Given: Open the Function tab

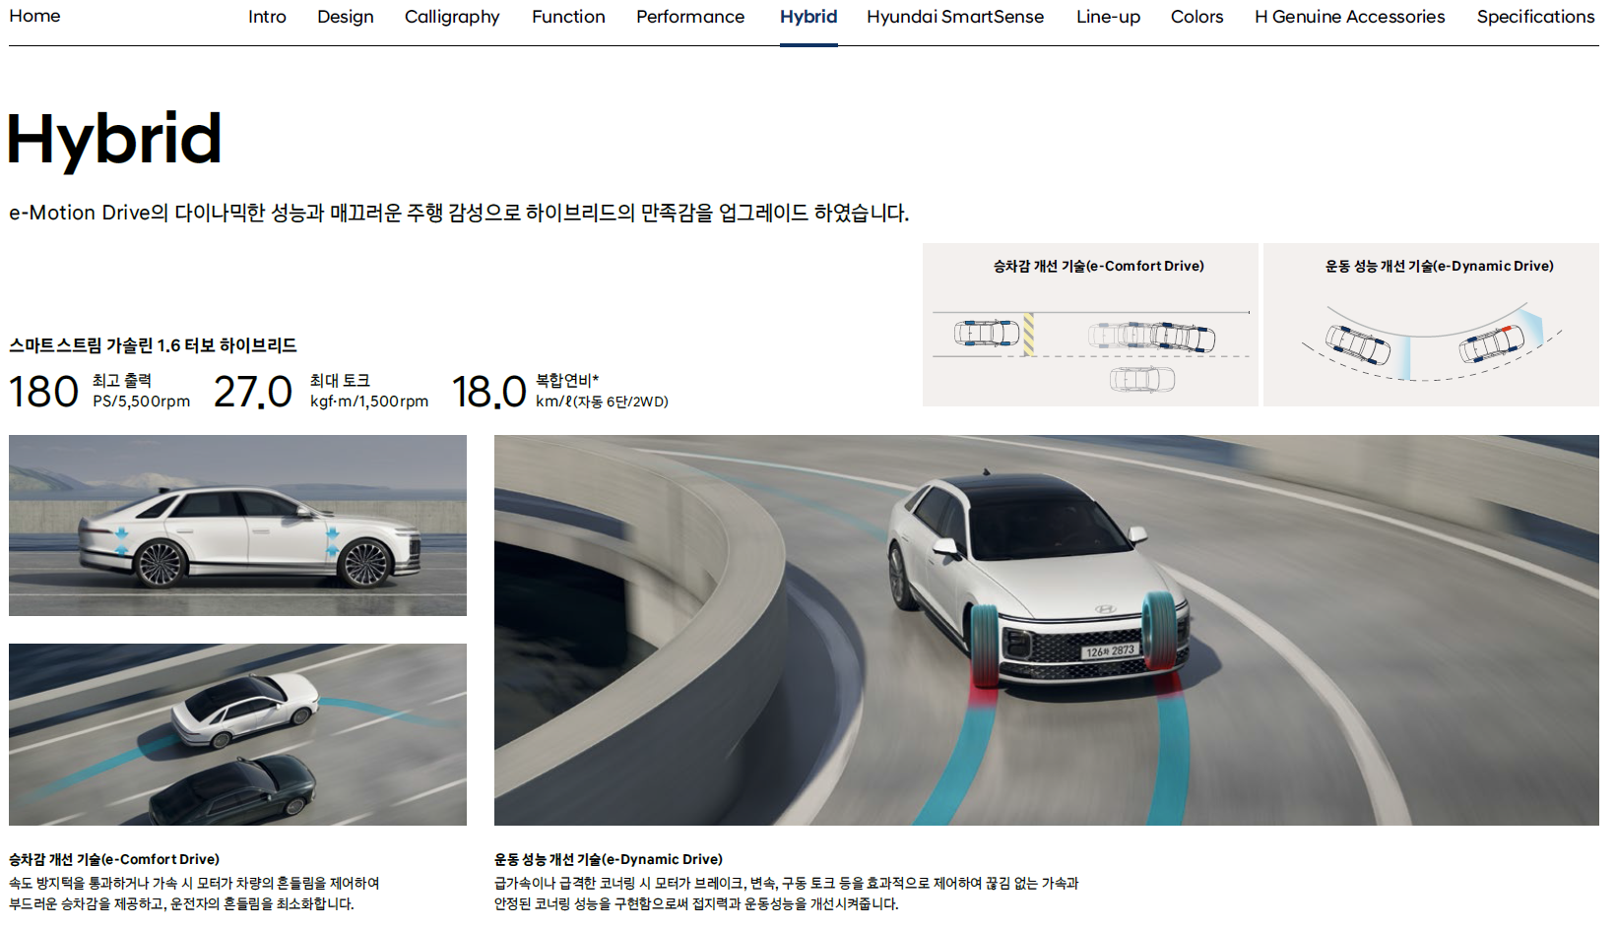Looking at the screenshot, I should pos(568,17).
